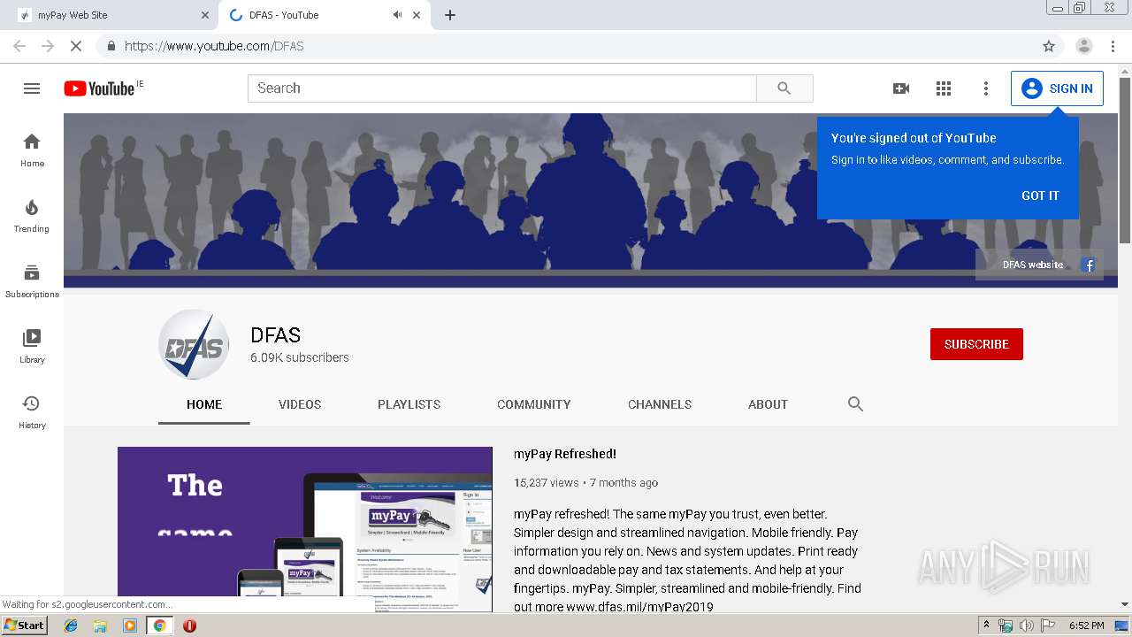Switch to the COMMUNITY channel tab
The image size is (1132, 637).
tap(534, 404)
